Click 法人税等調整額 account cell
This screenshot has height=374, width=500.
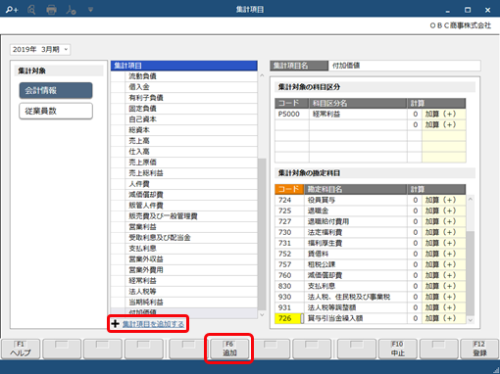pyautogui.click(x=356, y=307)
